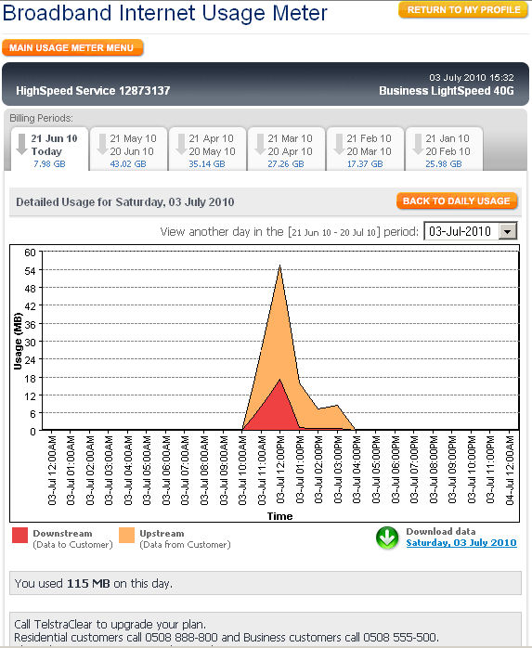This screenshot has height=648, width=532.
Task: Open the 21 Feb 10 billing period tab
Action: pyautogui.click(x=365, y=149)
